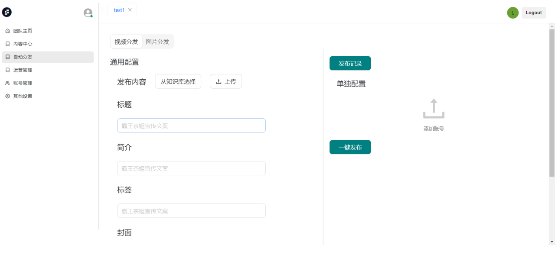Screen dimensions: 555x255
Task: Close the test1 tab
Action: tap(130, 10)
